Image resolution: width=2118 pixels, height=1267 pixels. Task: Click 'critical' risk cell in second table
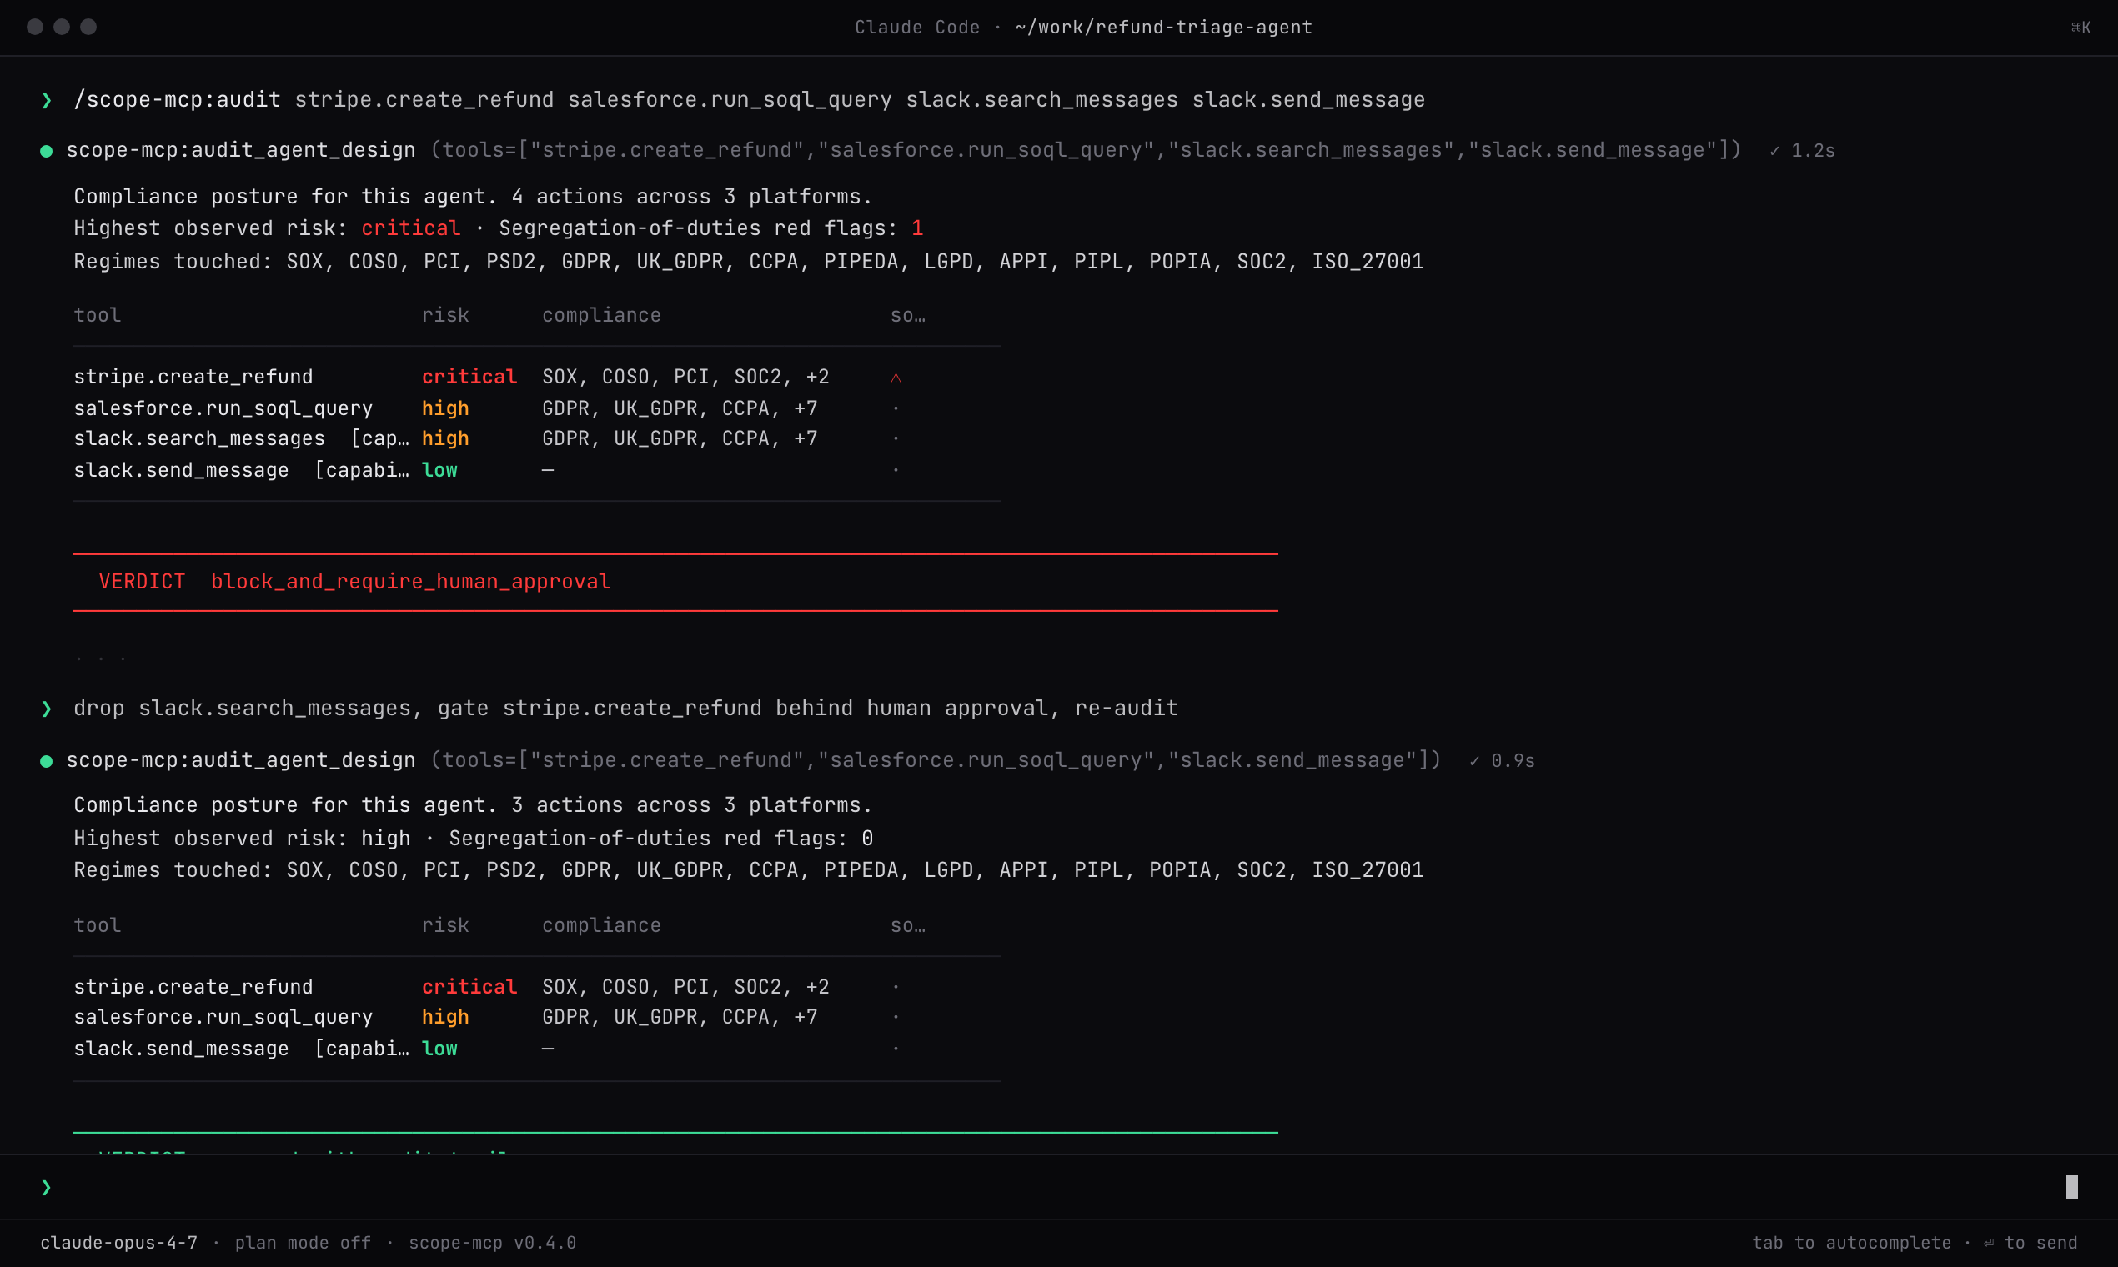click(x=469, y=987)
